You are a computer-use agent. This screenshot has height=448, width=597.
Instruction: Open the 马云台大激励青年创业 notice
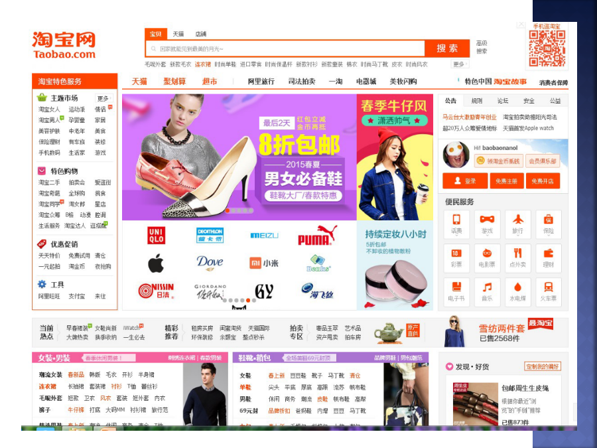coord(469,117)
